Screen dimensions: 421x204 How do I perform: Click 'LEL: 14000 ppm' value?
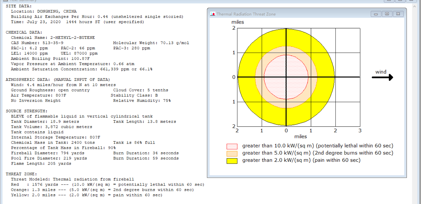(29, 53)
